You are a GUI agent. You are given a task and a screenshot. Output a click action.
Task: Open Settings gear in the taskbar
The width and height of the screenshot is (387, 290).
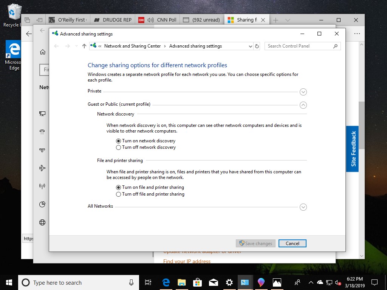[x=229, y=282]
